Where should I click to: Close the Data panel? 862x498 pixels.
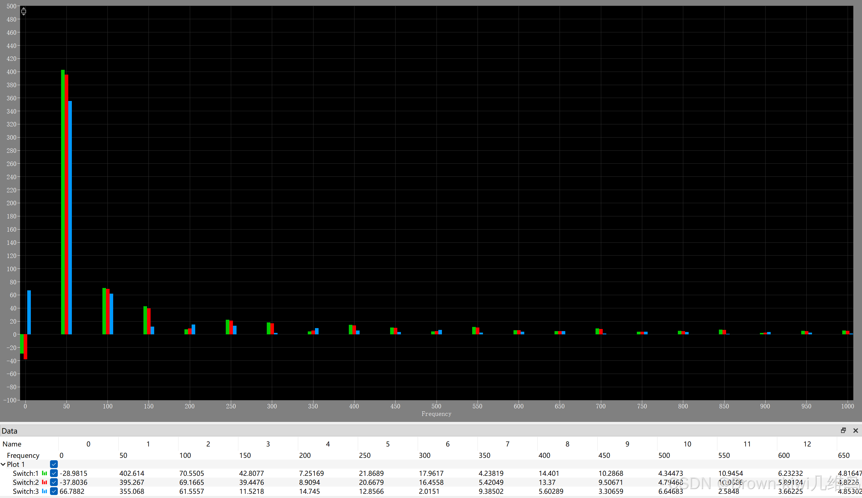(855, 431)
